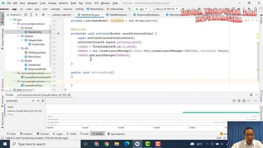Switch to DataModel.java editor tab
This screenshot has width=263, height=148.
click(x=118, y=15)
